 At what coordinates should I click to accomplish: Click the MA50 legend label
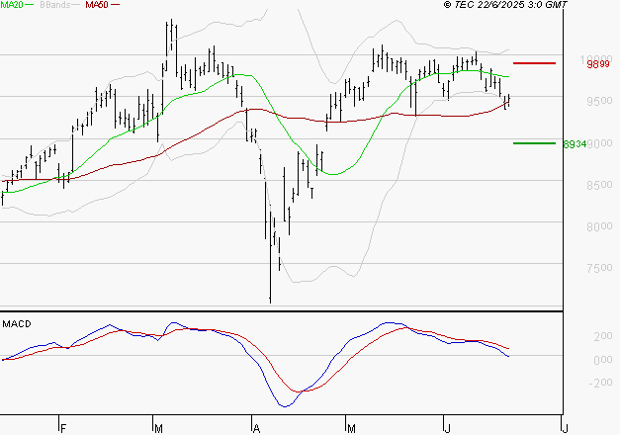(97, 5)
